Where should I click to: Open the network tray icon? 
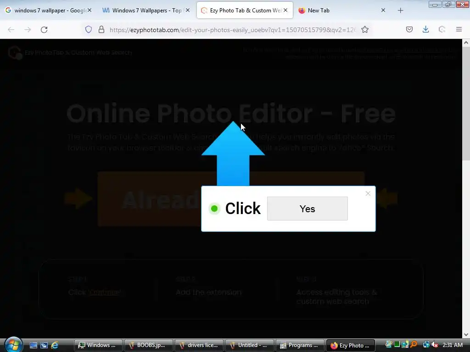click(426, 345)
